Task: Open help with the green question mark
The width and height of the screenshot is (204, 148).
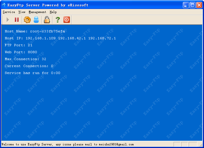Action: pyautogui.click(x=57, y=20)
